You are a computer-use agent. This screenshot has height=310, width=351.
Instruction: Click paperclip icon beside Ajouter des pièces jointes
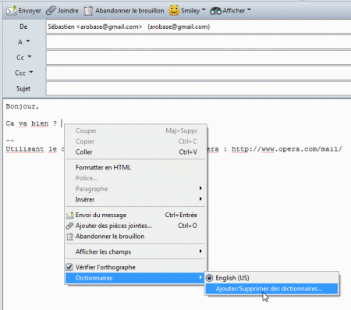(69, 226)
